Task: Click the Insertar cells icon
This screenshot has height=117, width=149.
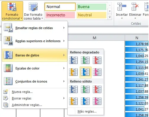Action: 122,7
